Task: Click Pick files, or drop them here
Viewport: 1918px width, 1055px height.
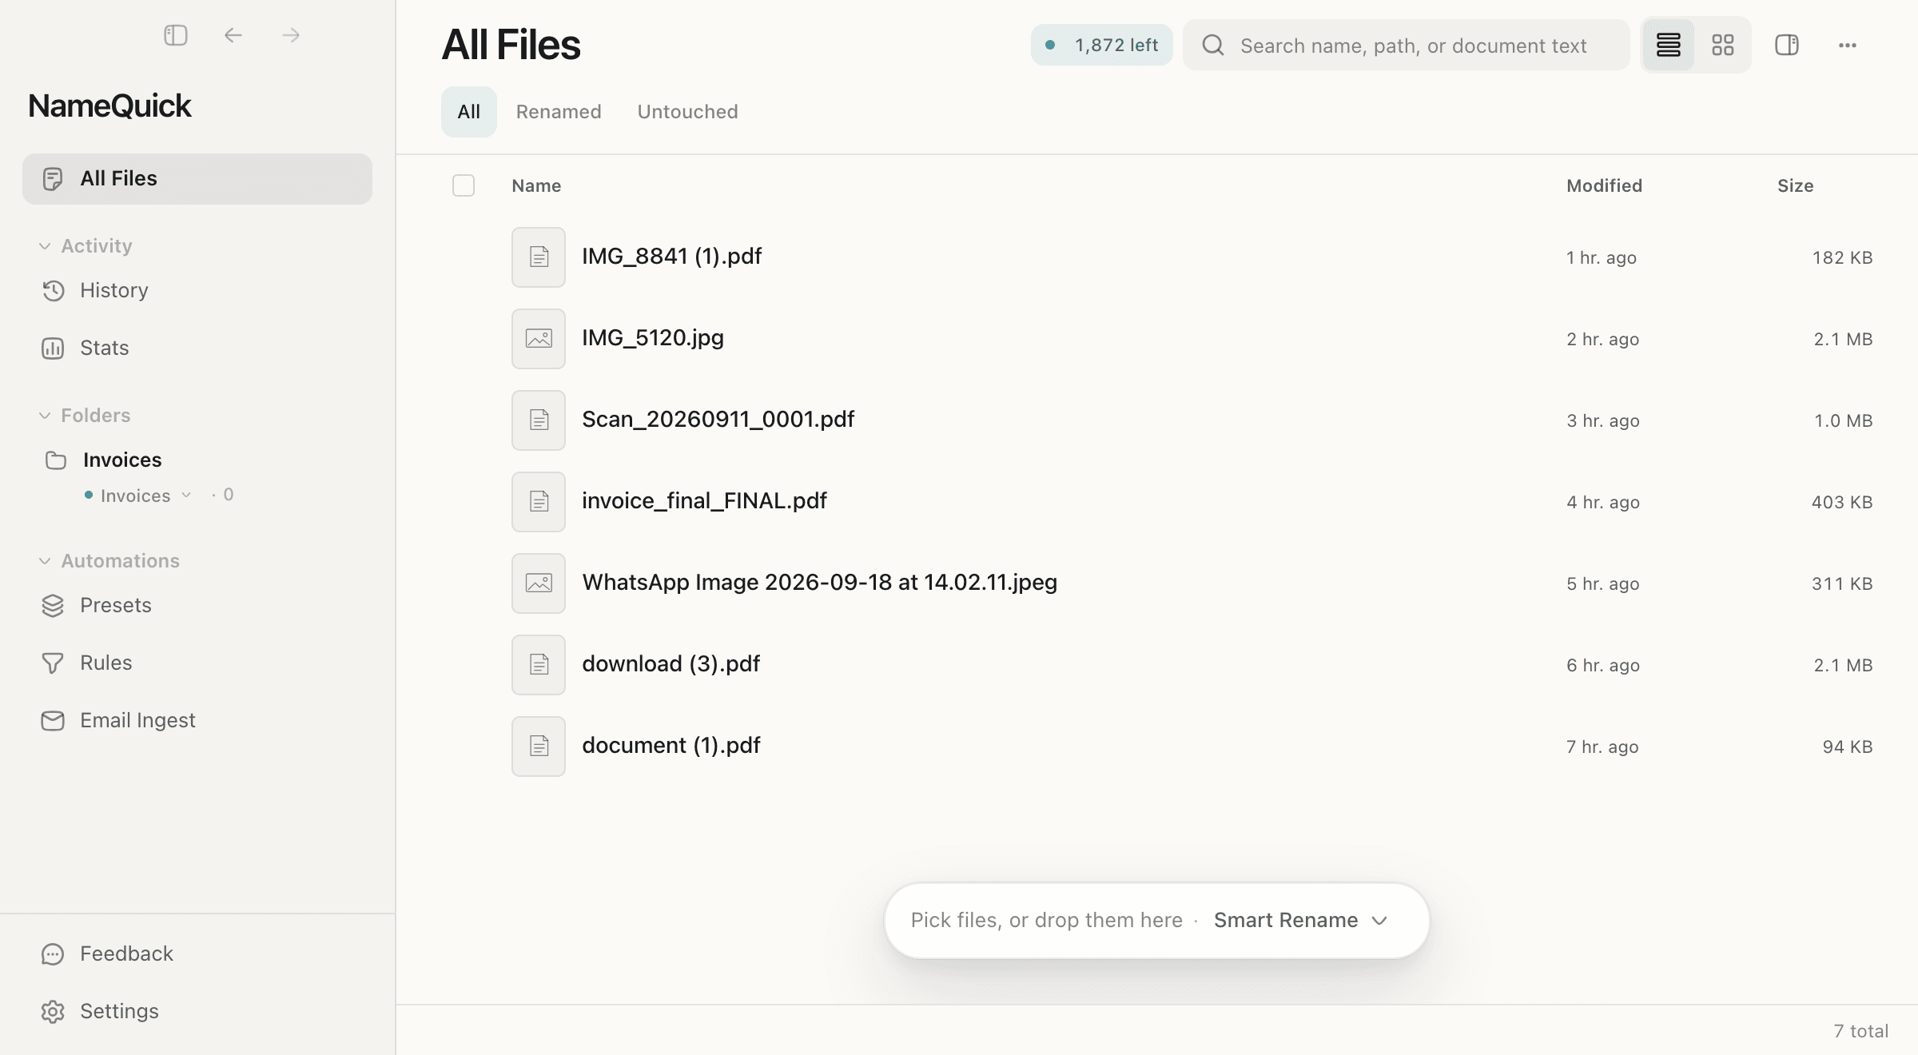Action: pyautogui.click(x=1047, y=920)
